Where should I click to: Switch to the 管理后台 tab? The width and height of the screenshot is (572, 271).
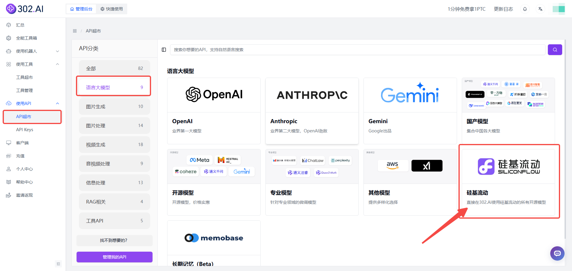(81, 9)
